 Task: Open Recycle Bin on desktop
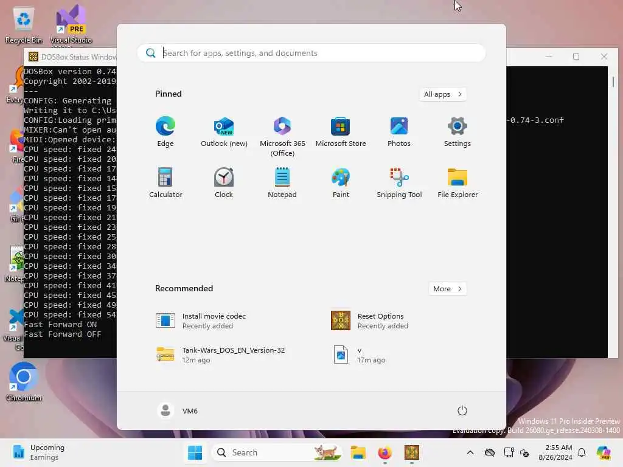tap(24, 26)
